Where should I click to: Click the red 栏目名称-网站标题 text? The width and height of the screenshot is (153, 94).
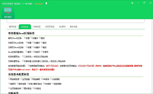click(x=86, y=66)
